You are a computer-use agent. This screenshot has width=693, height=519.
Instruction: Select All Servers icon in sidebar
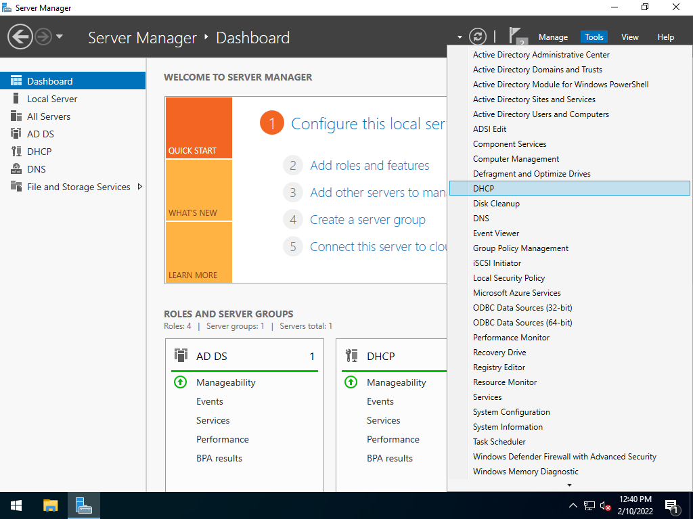pos(16,116)
